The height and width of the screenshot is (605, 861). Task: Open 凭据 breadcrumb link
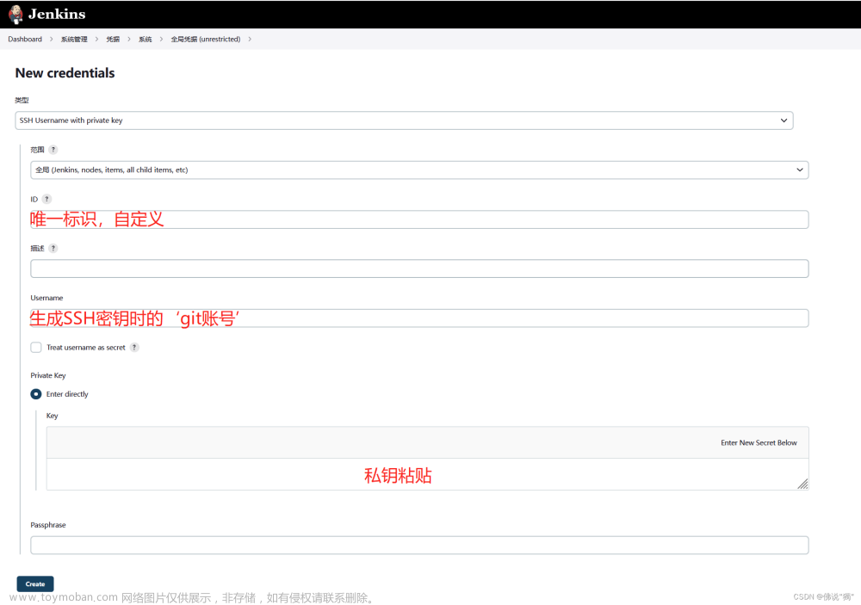pyautogui.click(x=113, y=39)
